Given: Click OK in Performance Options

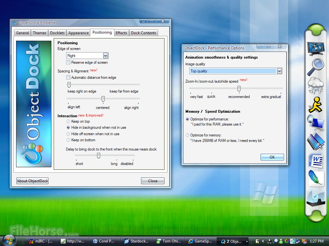Looking at the screenshot, I should coord(272,157).
